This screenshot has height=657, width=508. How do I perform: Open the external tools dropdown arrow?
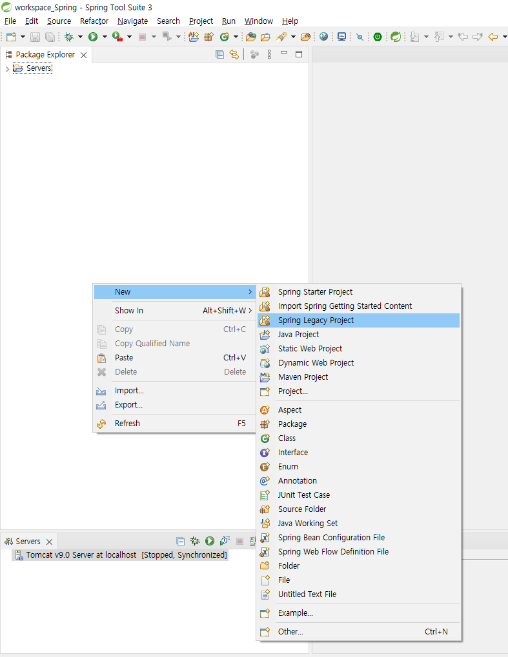[x=129, y=37]
